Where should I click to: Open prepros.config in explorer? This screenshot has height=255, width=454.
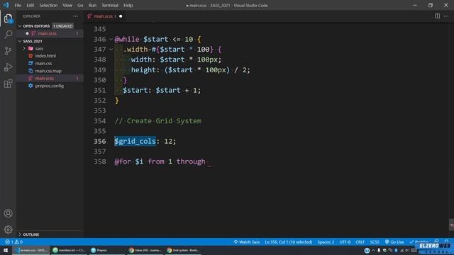point(49,86)
